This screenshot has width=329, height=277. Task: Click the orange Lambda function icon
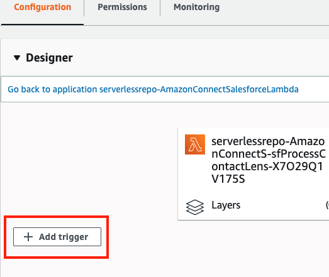coord(195,144)
